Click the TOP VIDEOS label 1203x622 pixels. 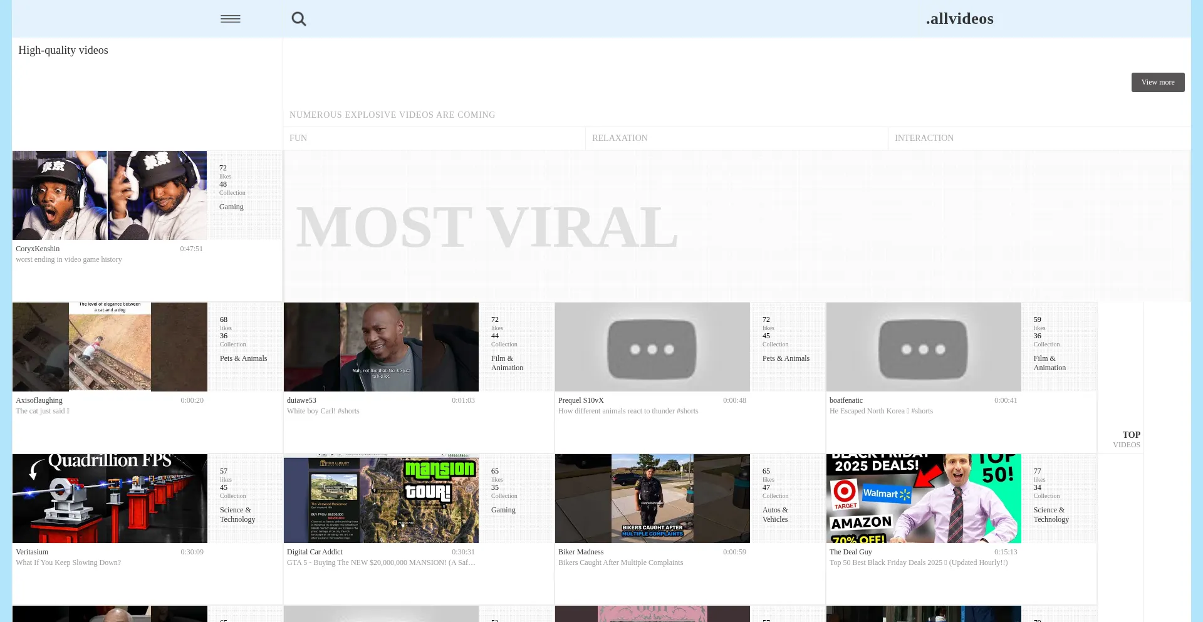tap(1127, 440)
